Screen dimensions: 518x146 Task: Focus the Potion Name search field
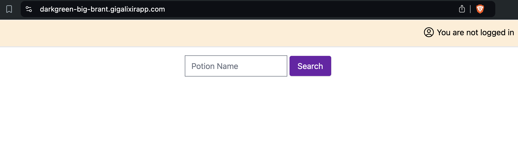(236, 66)
